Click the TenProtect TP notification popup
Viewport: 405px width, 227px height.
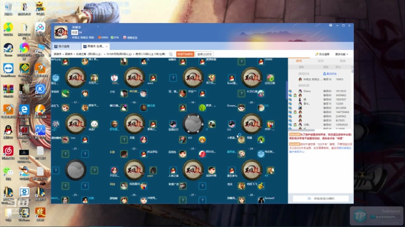pyautogui.click(x=377, y=216)
